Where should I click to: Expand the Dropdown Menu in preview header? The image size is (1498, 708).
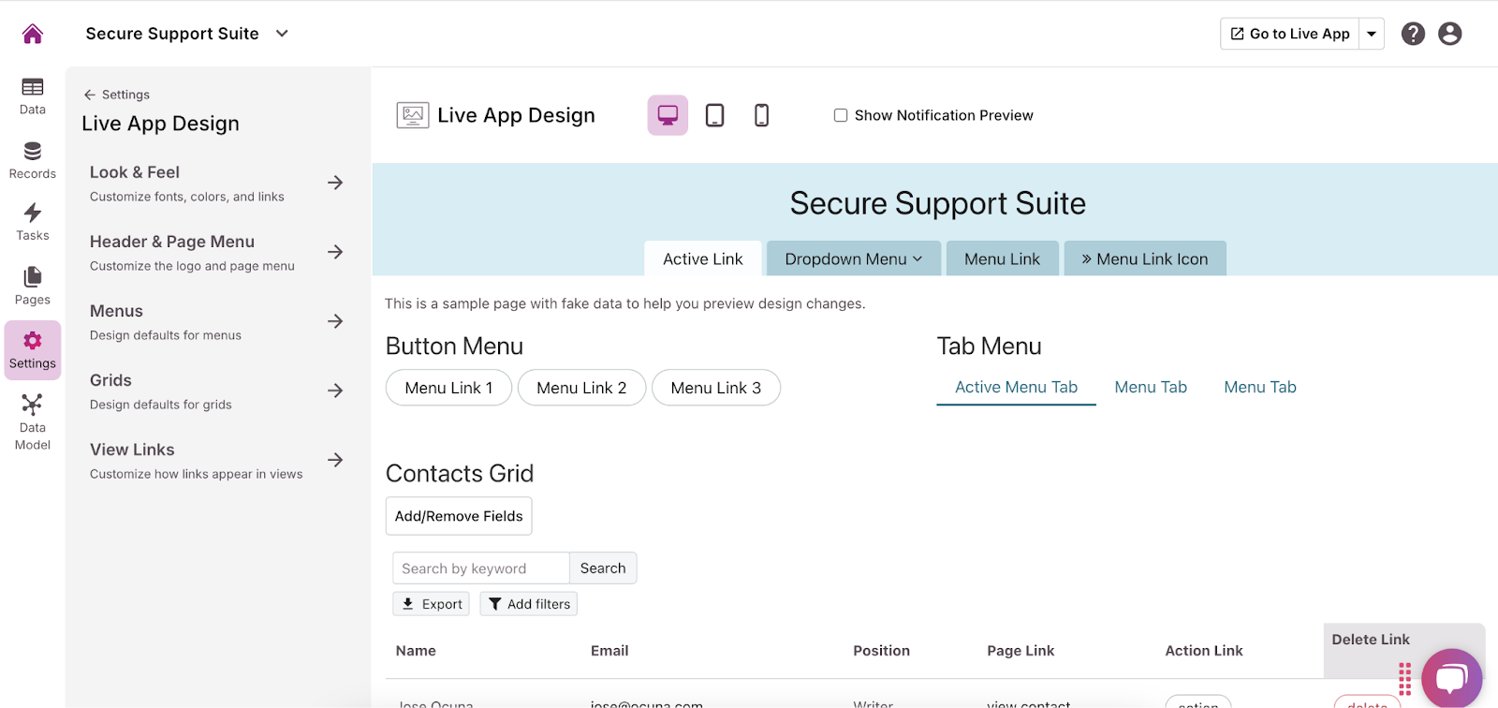point(853,259)
